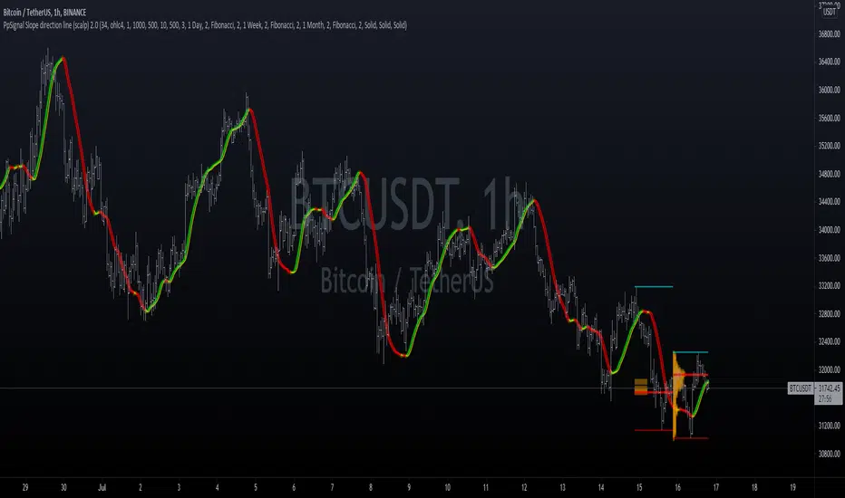Screen dimensions: 845x498
Task: Click date 11 on the time axis
Action: (x=486, y=488)
